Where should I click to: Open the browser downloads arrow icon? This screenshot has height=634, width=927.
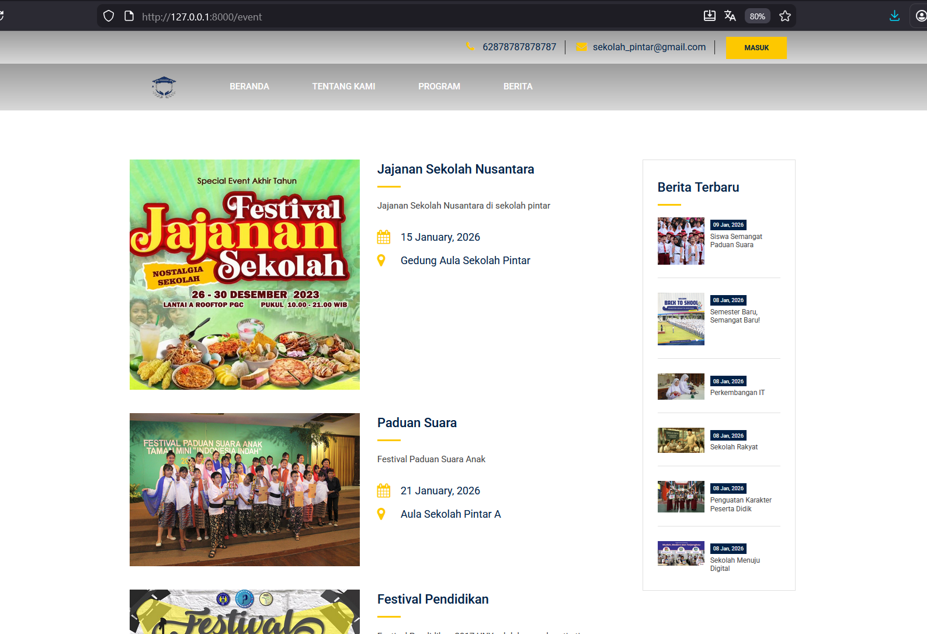pyautogui.click(x=894, y=16)
